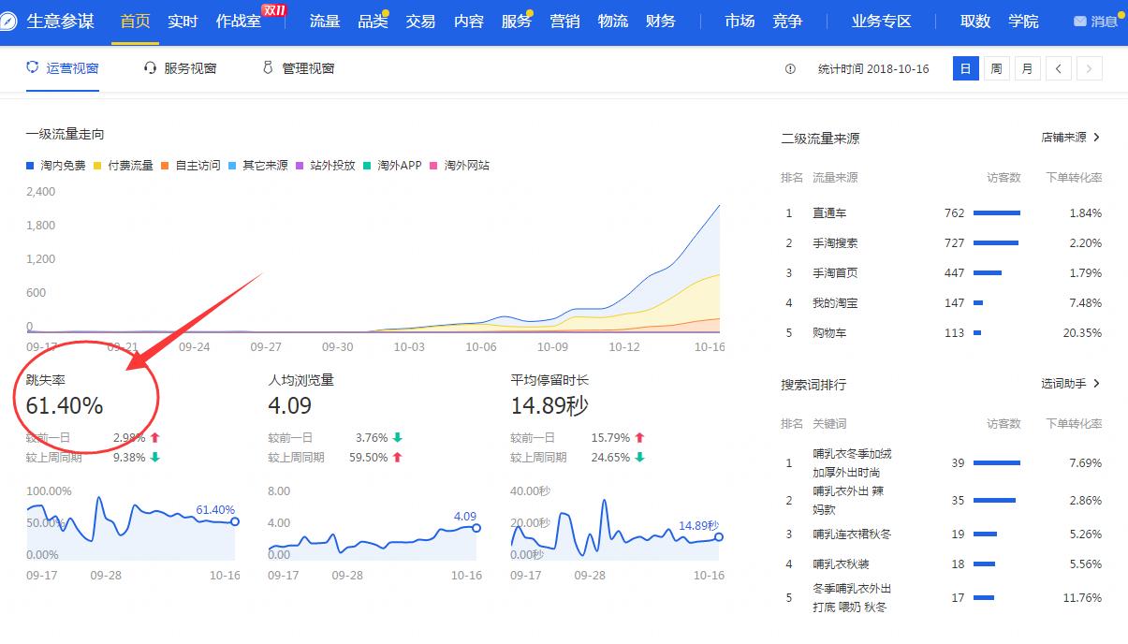The width and height of the screenshot is (1128, 644).
Task: Open the 市场 menu item
Action: pos(738,21)
